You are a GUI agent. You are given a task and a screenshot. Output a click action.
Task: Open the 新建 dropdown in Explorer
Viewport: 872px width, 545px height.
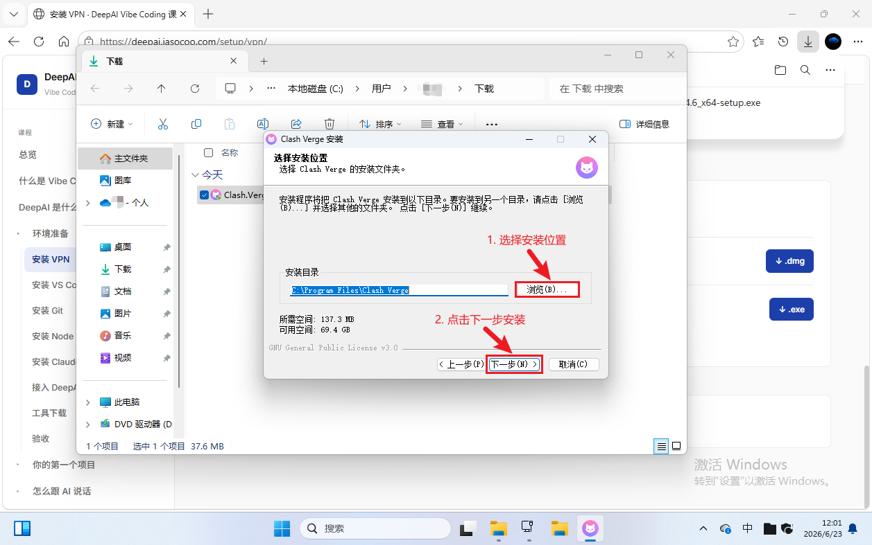click(x=112, y=124)
